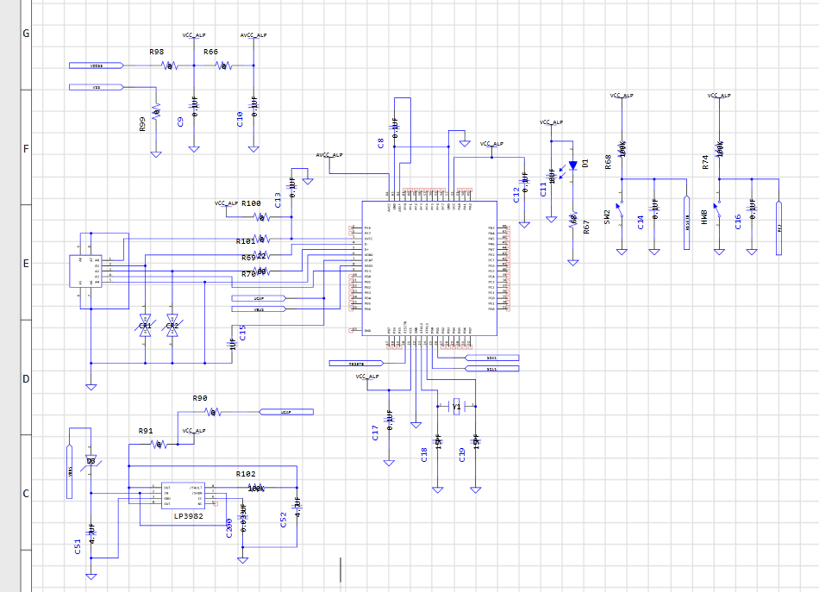819x592 pixels.
Task: Click the "R70" designator label
Action: 248,274
